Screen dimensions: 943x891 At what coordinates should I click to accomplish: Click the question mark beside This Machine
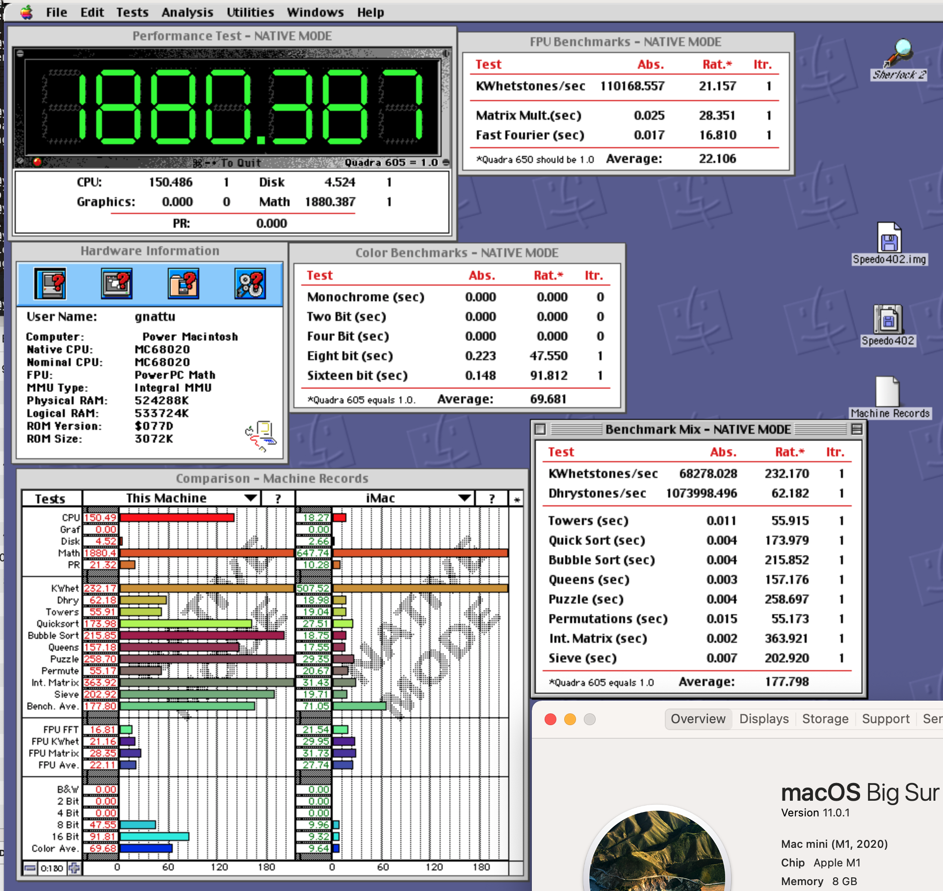(x=278, y=498)
